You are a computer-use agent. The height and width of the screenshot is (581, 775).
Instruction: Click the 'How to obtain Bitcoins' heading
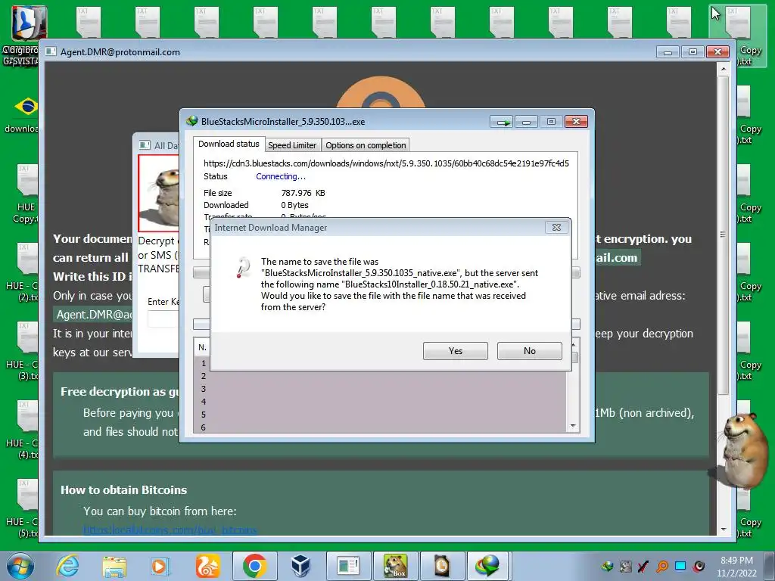pyautogui.click(x=123, y=490)
